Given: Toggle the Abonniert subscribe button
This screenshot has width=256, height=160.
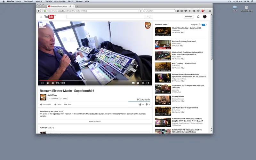Looking at the screenshot, I should coord(53,99).
